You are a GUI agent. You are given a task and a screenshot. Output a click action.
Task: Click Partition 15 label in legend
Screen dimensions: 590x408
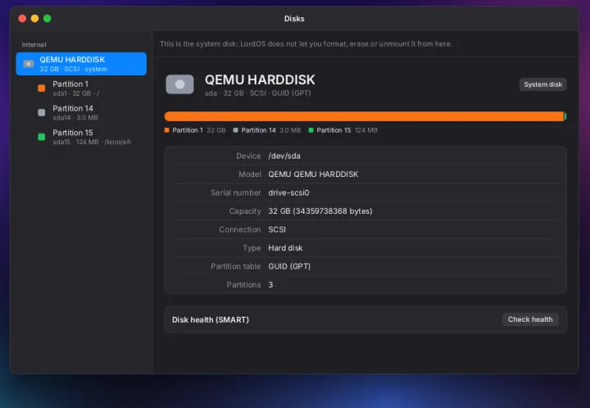click(334, 130)
